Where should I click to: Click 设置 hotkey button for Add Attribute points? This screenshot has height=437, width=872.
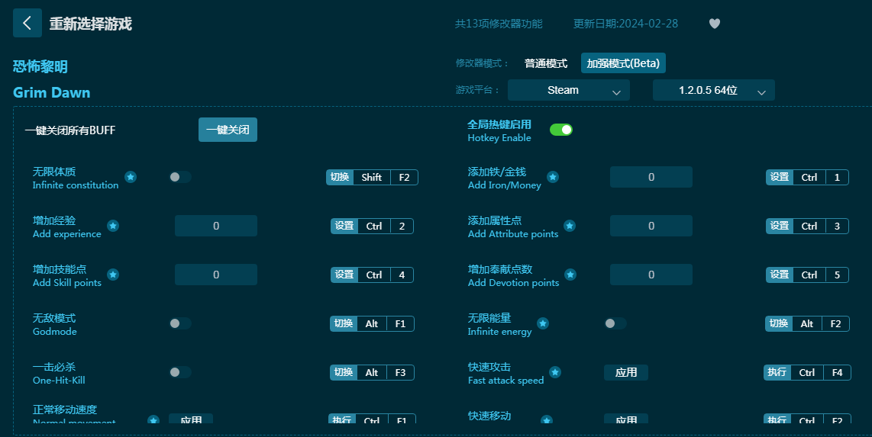tap(780, 226)
